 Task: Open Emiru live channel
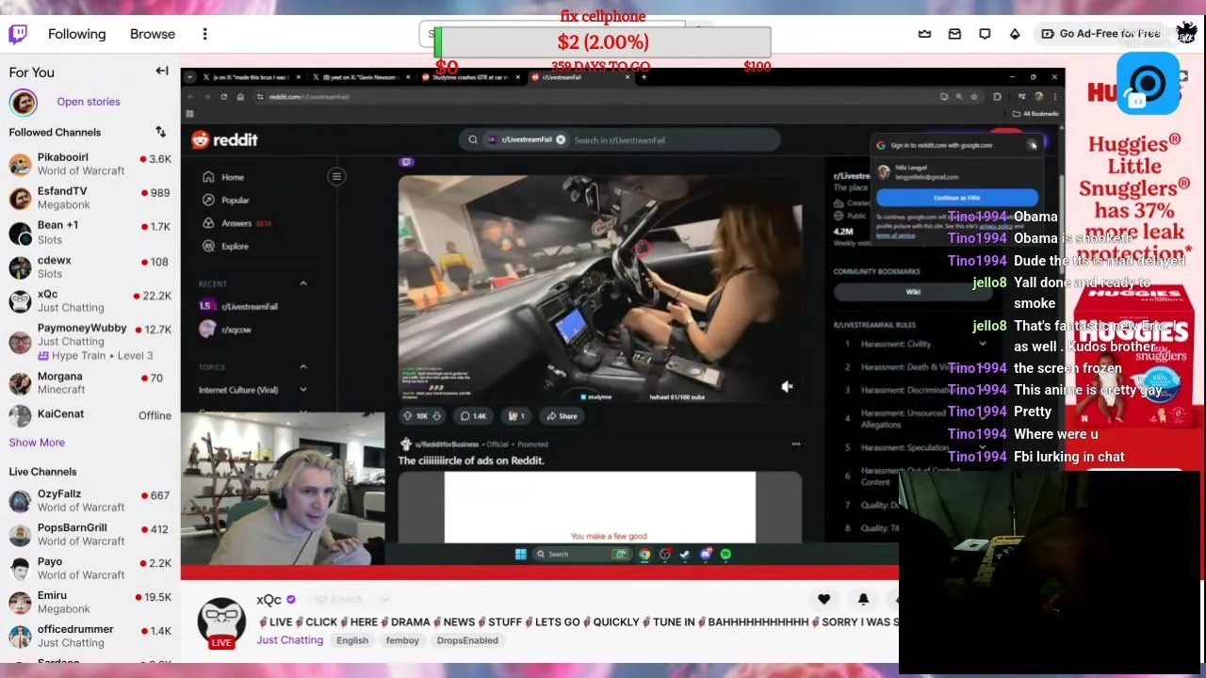coord(90,602)
